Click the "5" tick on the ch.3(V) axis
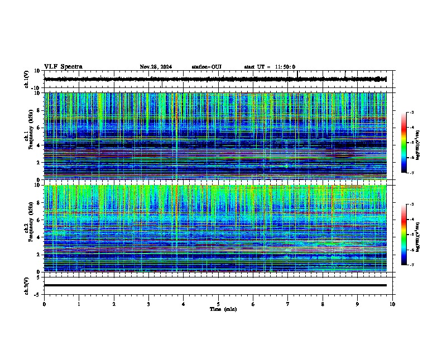This screenshot has width=442, height=341. [39, 277]
